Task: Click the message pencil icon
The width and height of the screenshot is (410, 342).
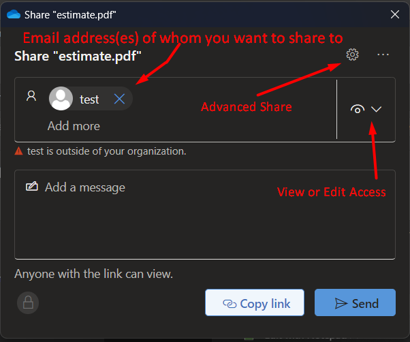Action: tap(32, 187)
